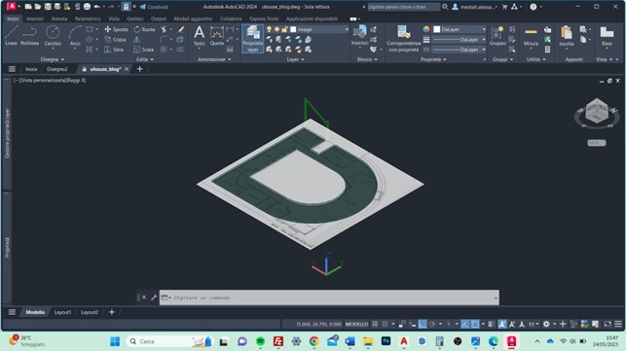Open Proprietà layer panel
Viewport: 626px width, 351px height.
point(253,38)
